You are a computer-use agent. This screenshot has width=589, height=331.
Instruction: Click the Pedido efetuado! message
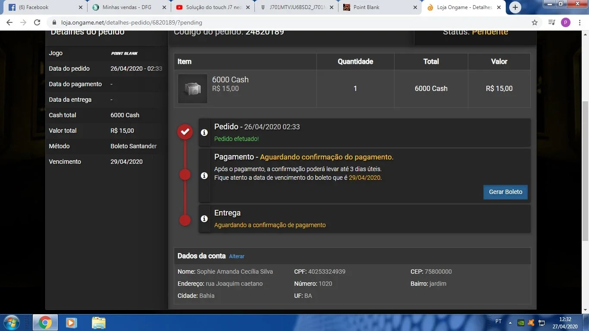coord(237,139)
